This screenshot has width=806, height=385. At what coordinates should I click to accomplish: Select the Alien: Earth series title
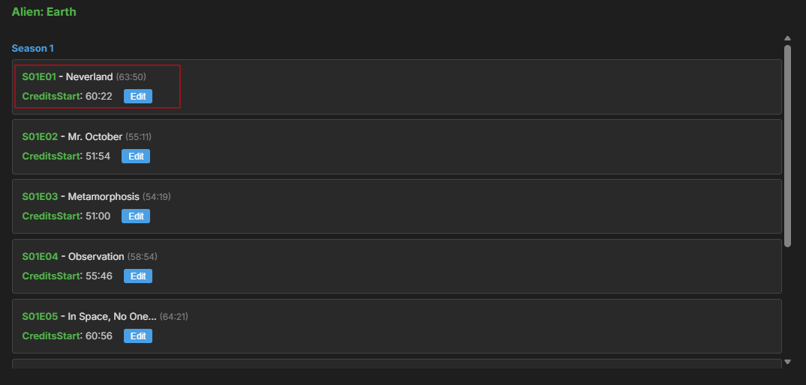pos(44,12)
